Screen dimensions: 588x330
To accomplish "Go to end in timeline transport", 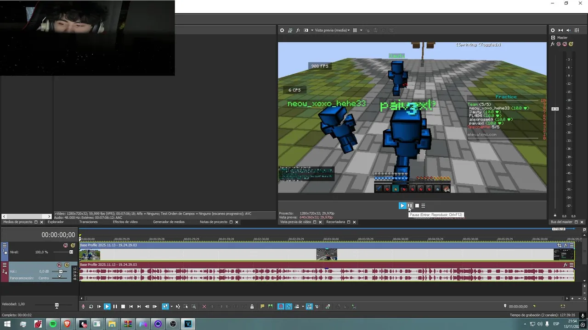I will 139,307.
